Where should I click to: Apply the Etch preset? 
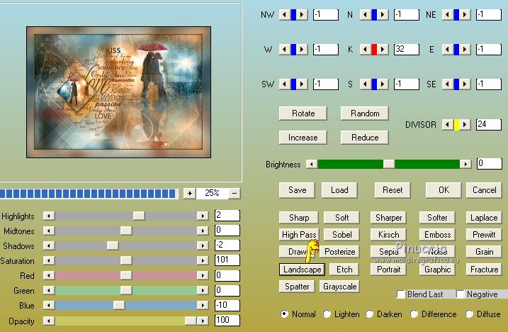click(x=344, y=270)
